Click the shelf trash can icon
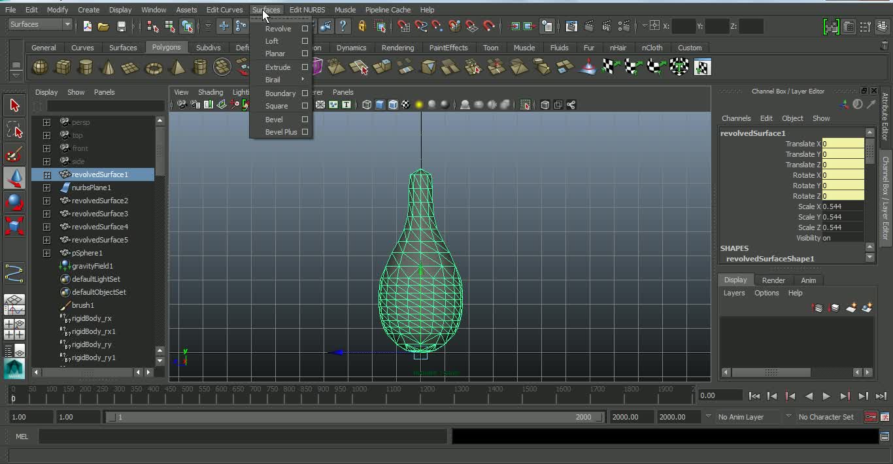Image resolution: width=893 pixels, height=464 pixels. tap(885, 45)
